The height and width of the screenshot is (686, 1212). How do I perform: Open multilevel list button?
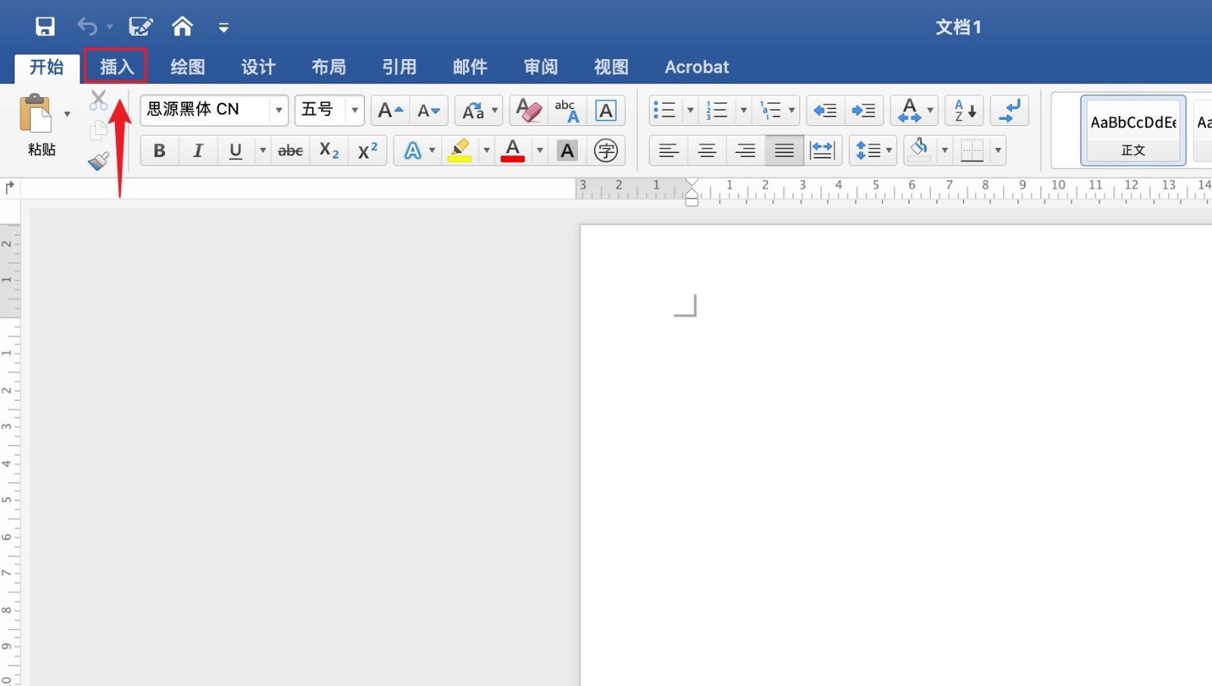pyautogui.click(x=776, y=111)
